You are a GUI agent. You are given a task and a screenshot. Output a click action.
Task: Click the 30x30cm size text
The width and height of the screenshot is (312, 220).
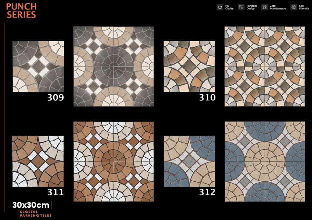[x=31, y=205]
